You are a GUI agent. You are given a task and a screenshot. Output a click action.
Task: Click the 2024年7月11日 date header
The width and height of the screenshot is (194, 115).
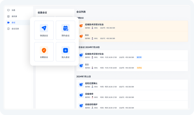tap(84, 76)
